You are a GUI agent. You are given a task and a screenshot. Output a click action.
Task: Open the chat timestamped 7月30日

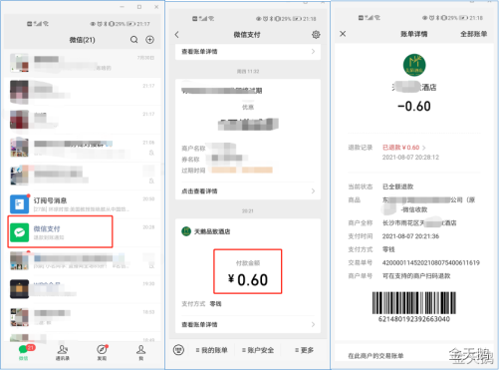[x=83, y=63]
